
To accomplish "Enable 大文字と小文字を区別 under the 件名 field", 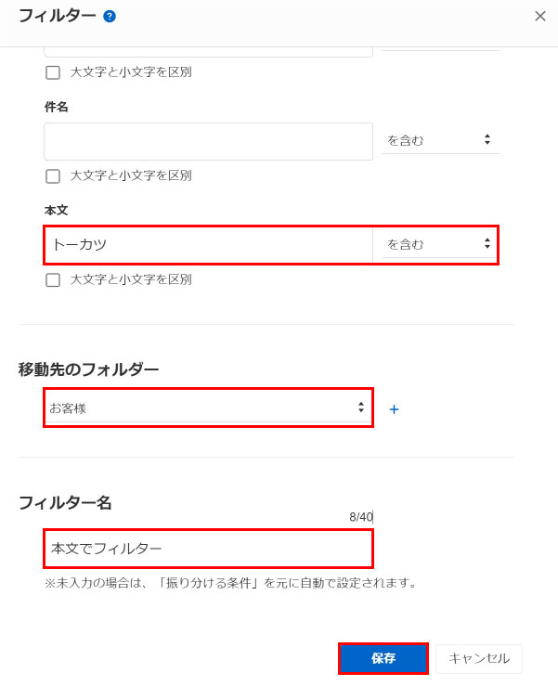I will click(53, 176).
